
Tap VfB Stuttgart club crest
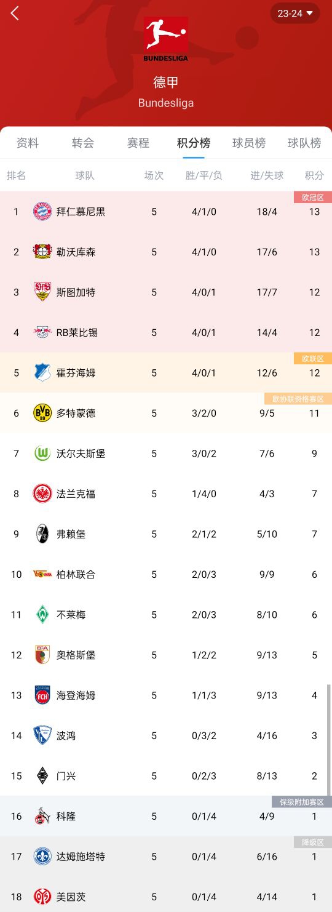(x=42, y=292)
